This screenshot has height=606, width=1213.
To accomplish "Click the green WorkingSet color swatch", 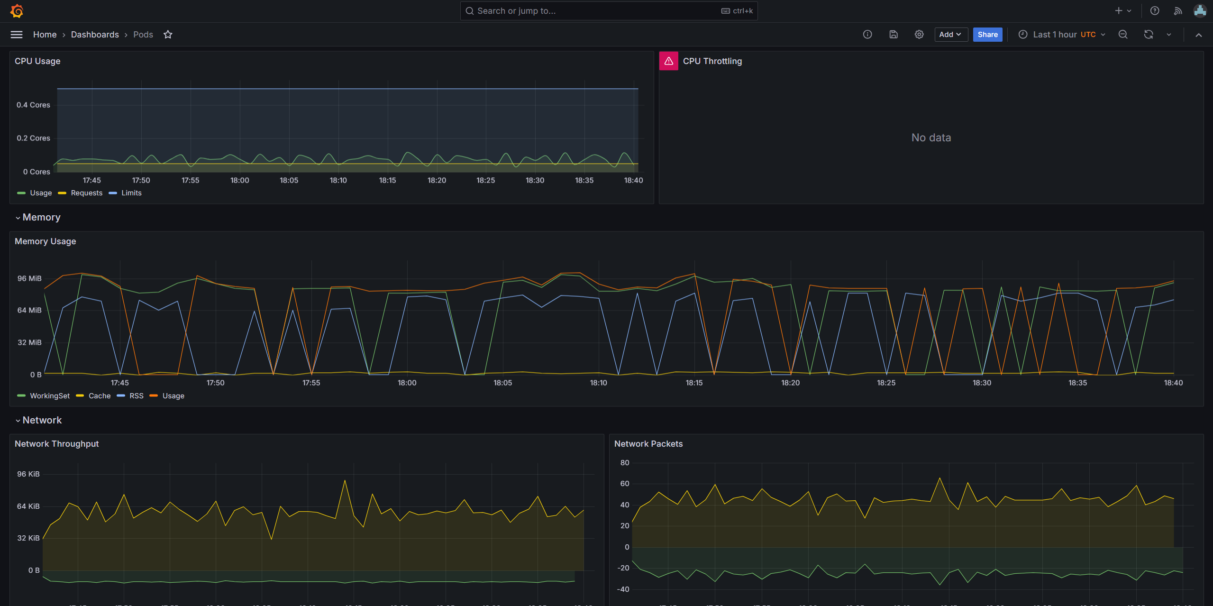I will click(x=21, y=396).
